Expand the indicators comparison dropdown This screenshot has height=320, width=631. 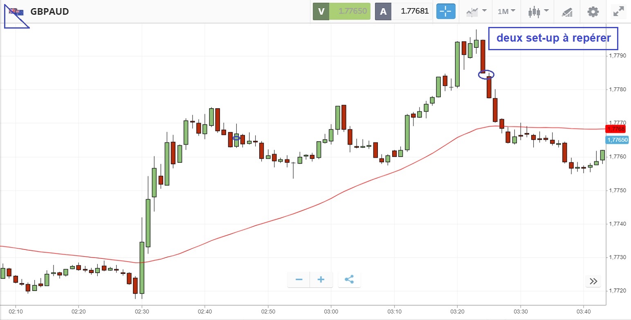(476, 11)
